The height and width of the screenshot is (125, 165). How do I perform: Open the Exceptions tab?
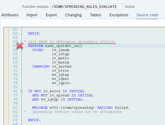click(119, 15)
